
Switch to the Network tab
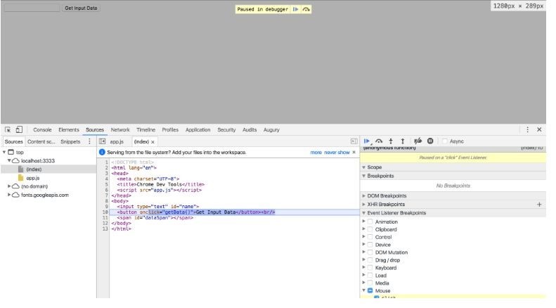[x=120, y=129]
